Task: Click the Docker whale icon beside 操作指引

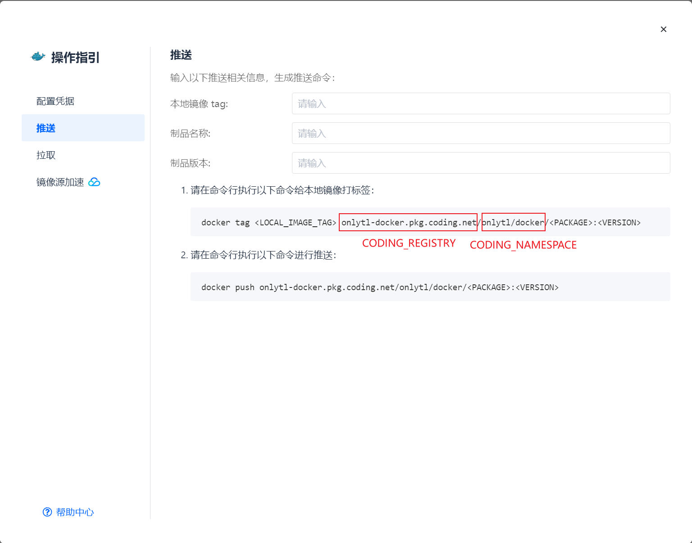Action: pos(38,57)
